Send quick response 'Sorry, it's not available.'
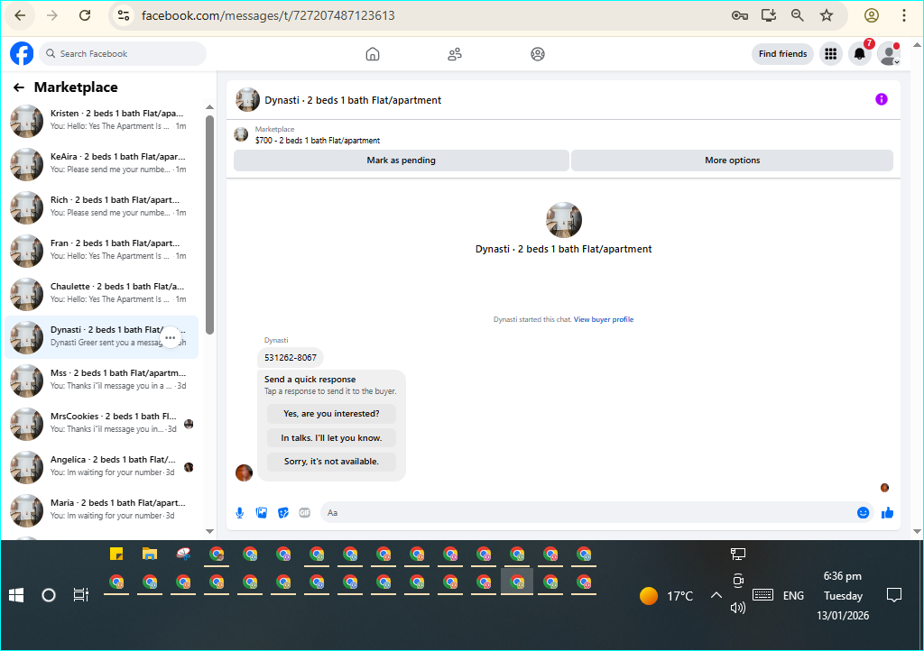Image resolution: width=924 pixels, height=651 pixels. coord(331,462)
